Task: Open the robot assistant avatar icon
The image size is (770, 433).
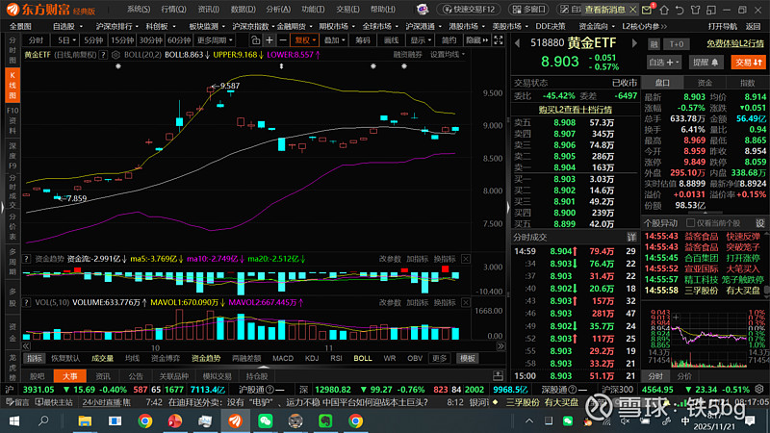Action: pos(422,10)
